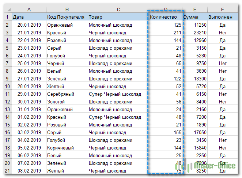Select column F header
The height and width of the screenshot is (178, 242).
coord(222,10)
